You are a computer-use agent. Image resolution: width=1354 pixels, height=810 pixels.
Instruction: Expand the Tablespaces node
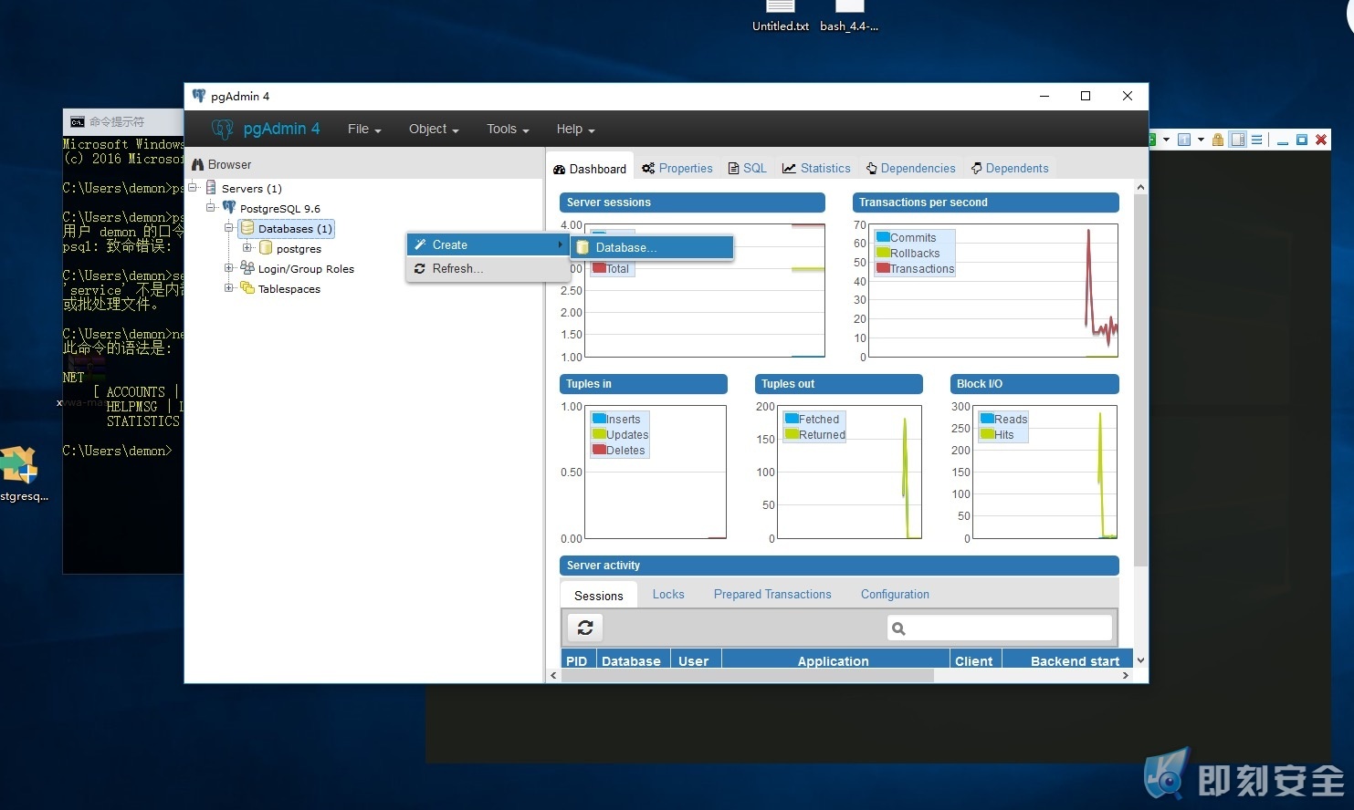(229, 288)
